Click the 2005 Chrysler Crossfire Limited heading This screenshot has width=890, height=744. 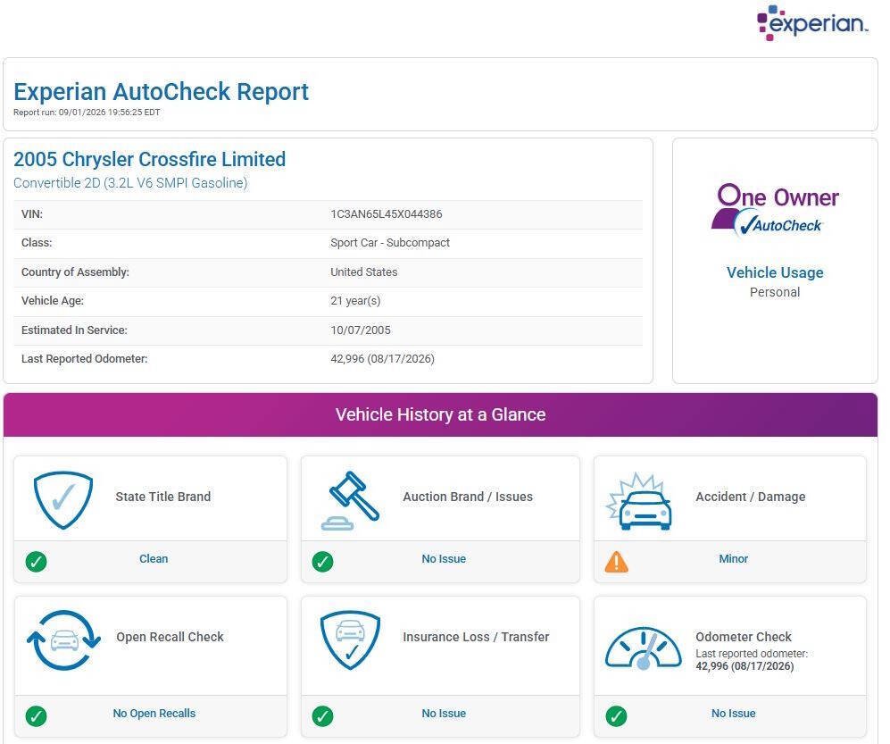[149, 160]
